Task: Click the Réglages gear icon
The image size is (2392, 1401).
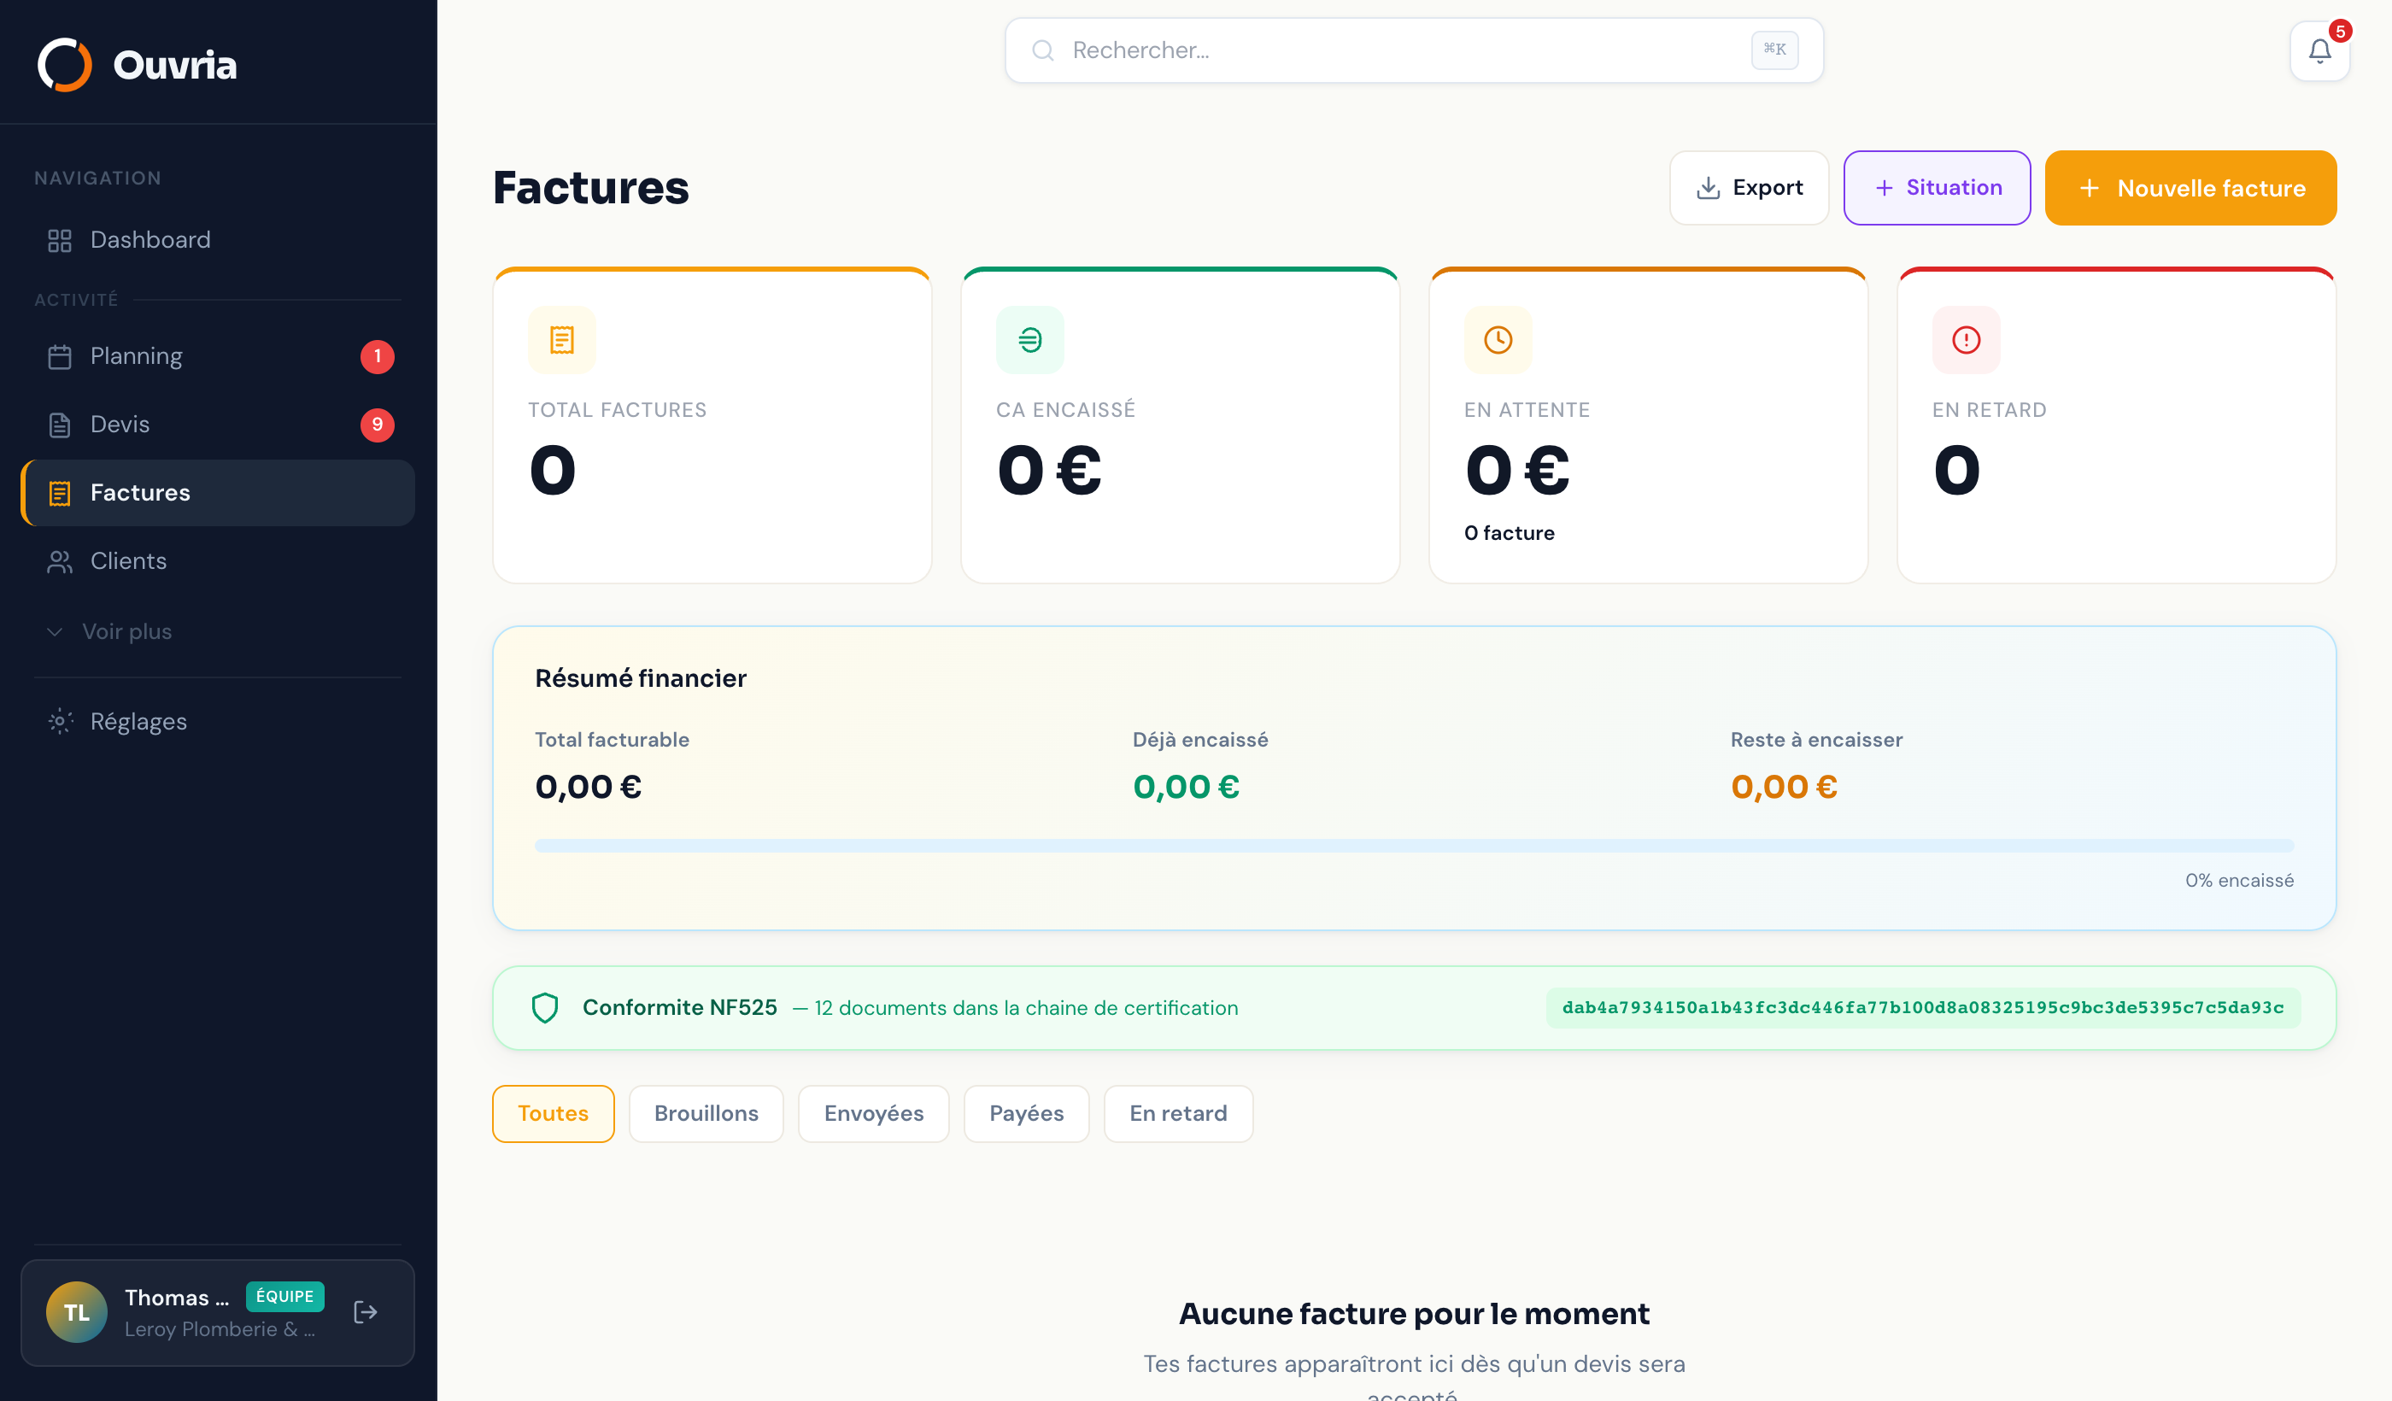Action: pos(60,721)
